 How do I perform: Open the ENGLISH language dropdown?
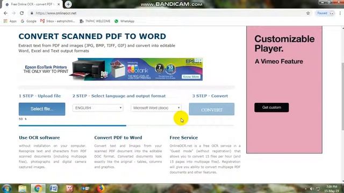(98, 108)
